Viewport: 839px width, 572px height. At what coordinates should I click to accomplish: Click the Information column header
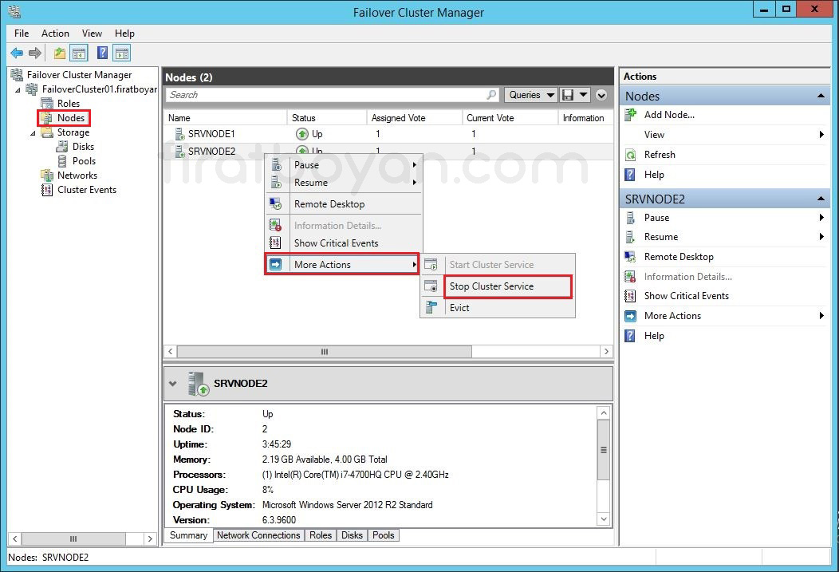(585, 118)
